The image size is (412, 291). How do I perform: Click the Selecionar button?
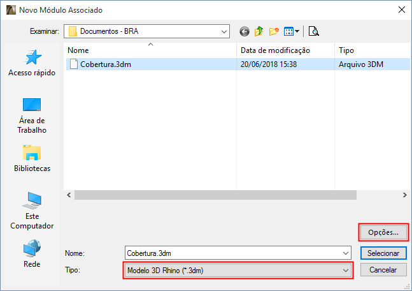point(383,253)
